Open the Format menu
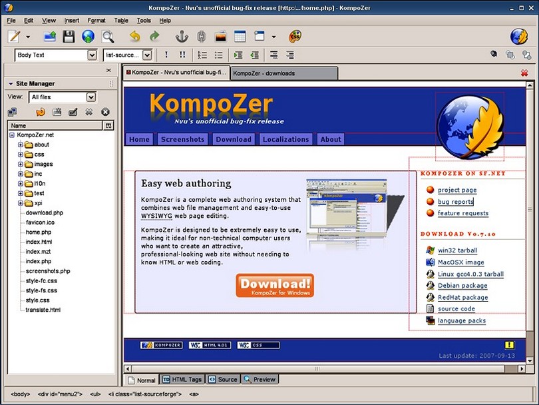 (96, 21)
